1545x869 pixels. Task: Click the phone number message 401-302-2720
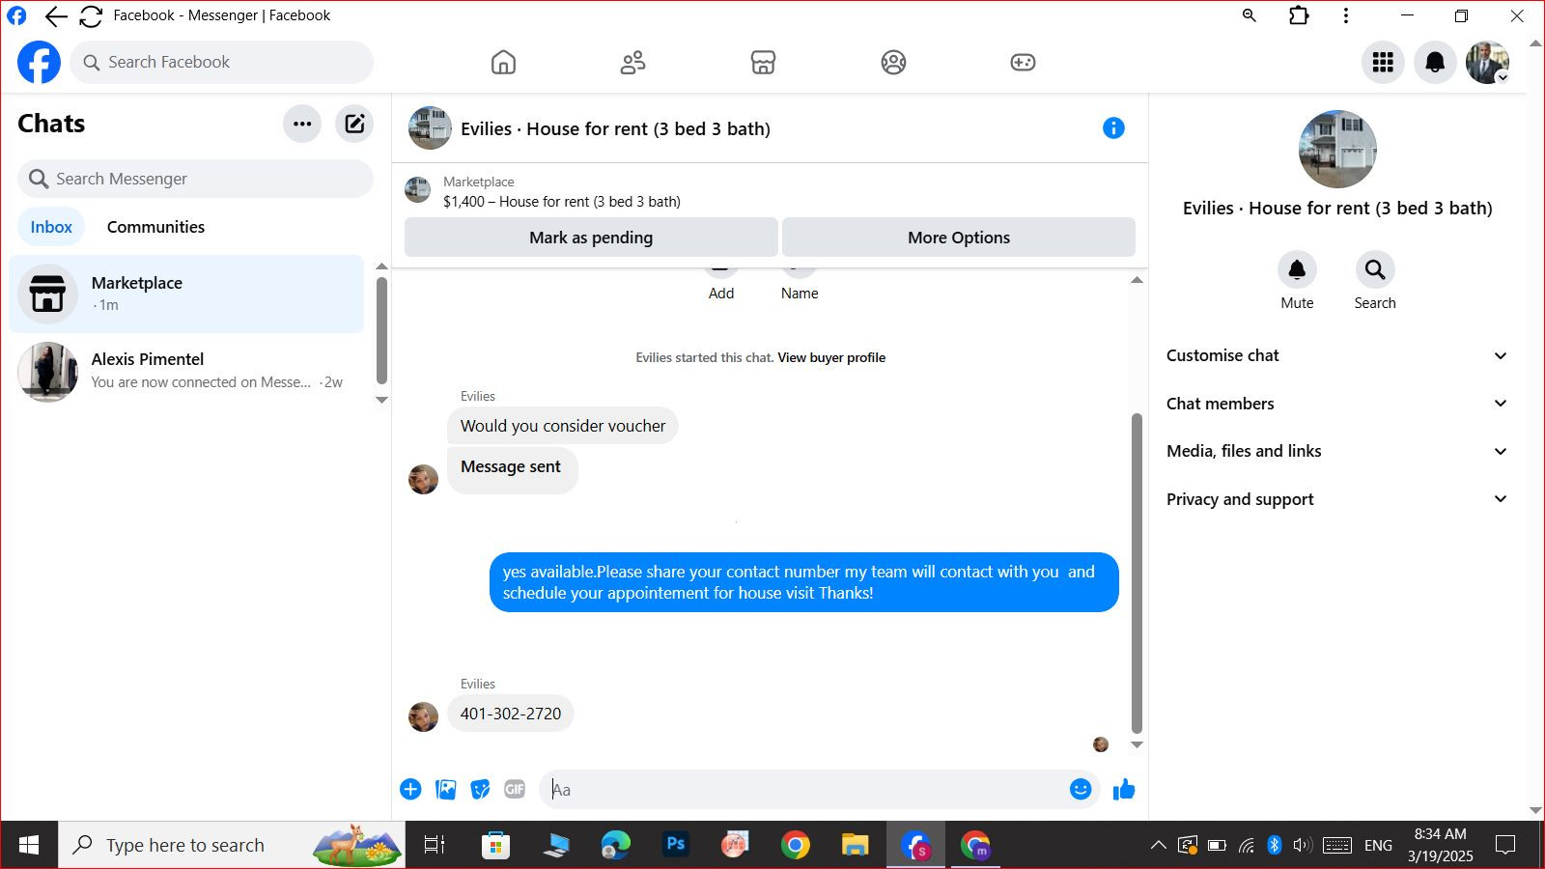511,714
